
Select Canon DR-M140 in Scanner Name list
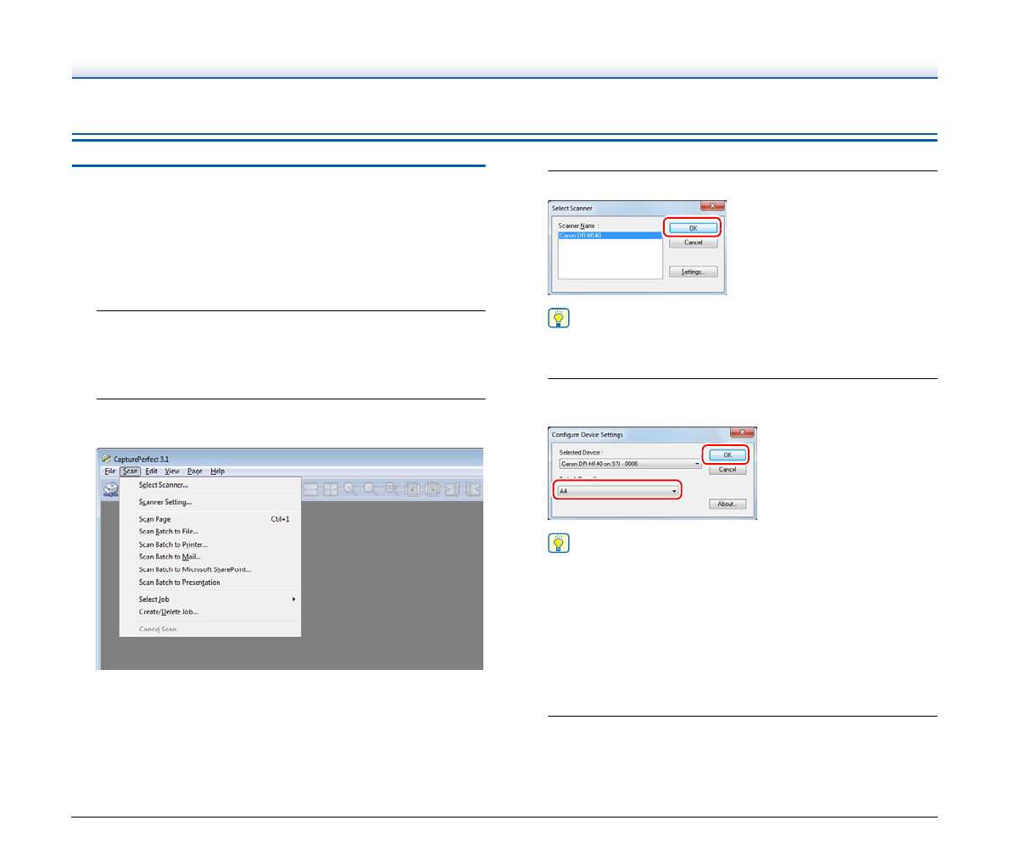[x=610, y=236]
